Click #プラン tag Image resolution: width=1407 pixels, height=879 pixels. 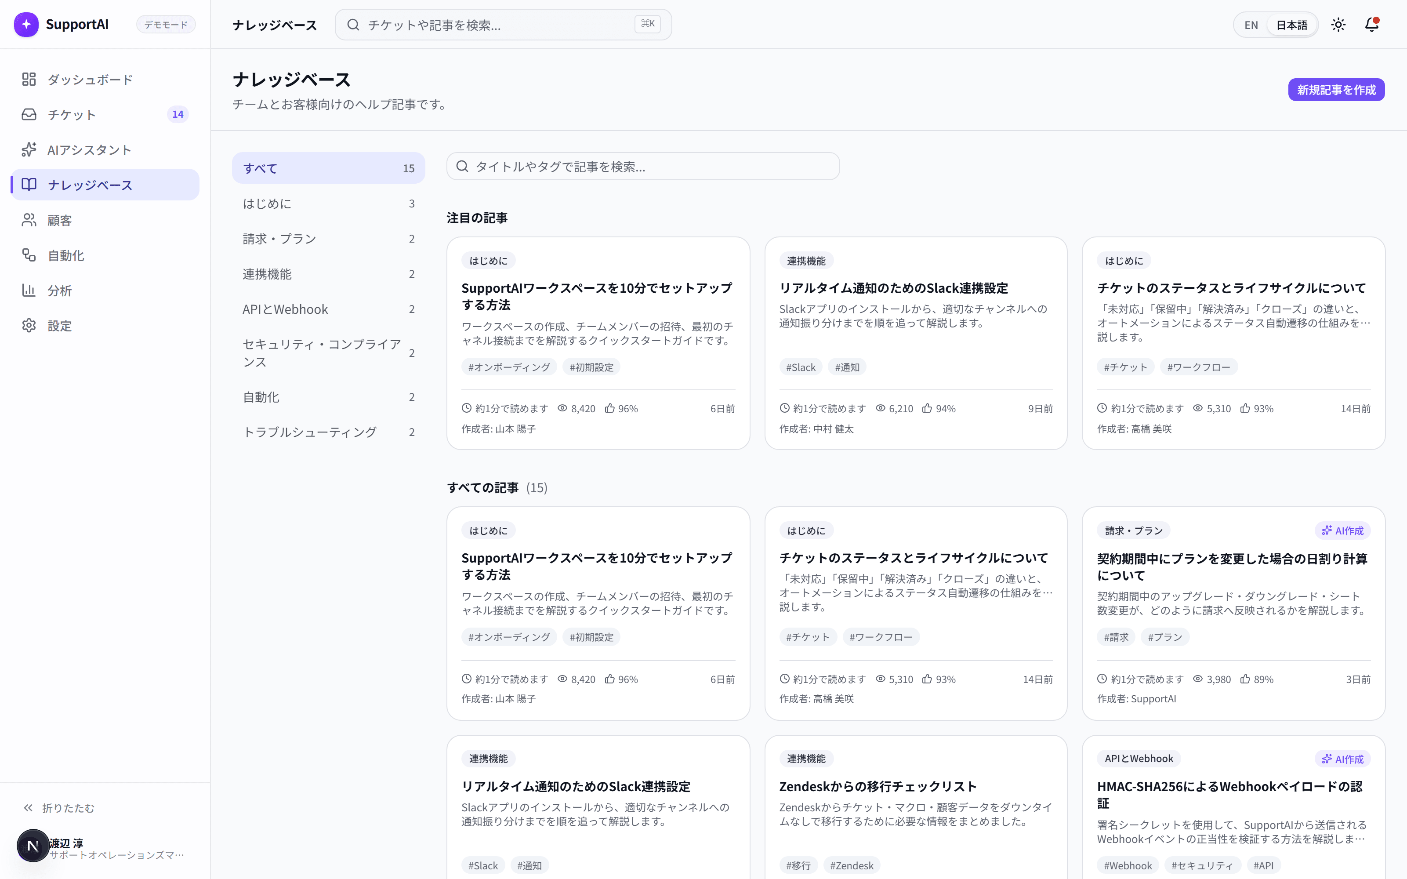coord(1164,636)
